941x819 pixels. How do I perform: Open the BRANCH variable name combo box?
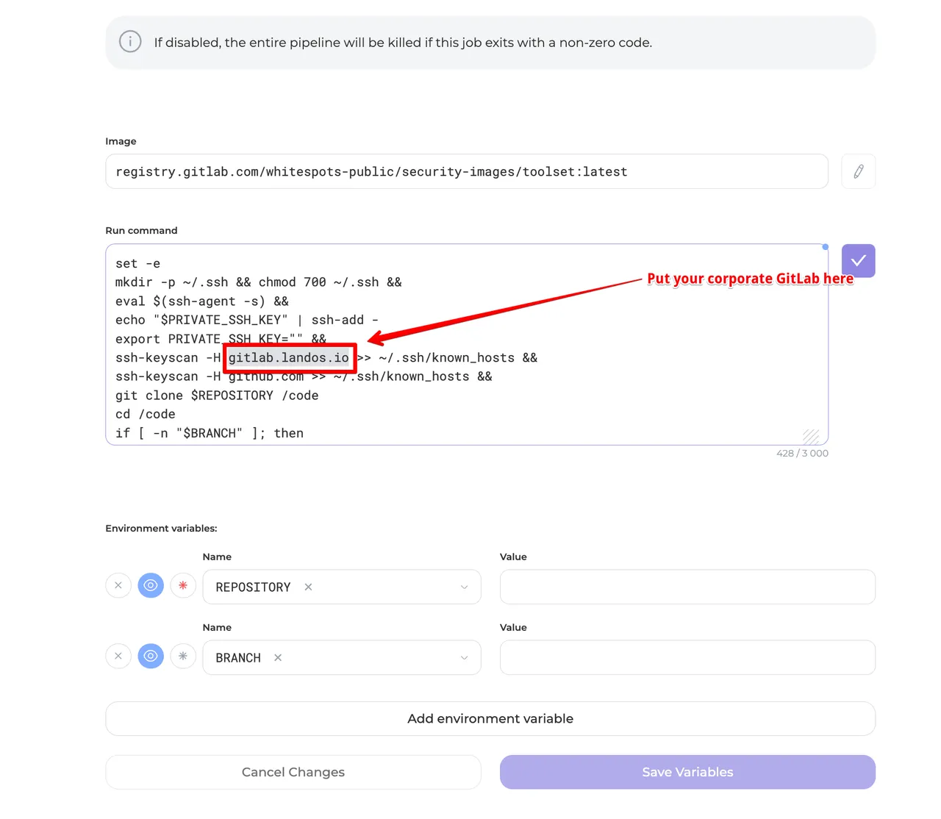[368, 657]
